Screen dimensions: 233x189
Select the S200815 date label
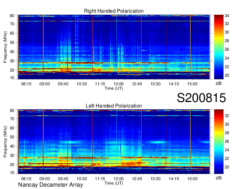pyautogui.click(x=201, y=98)
